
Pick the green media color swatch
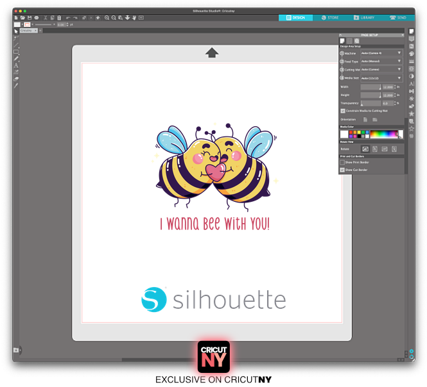363,133
